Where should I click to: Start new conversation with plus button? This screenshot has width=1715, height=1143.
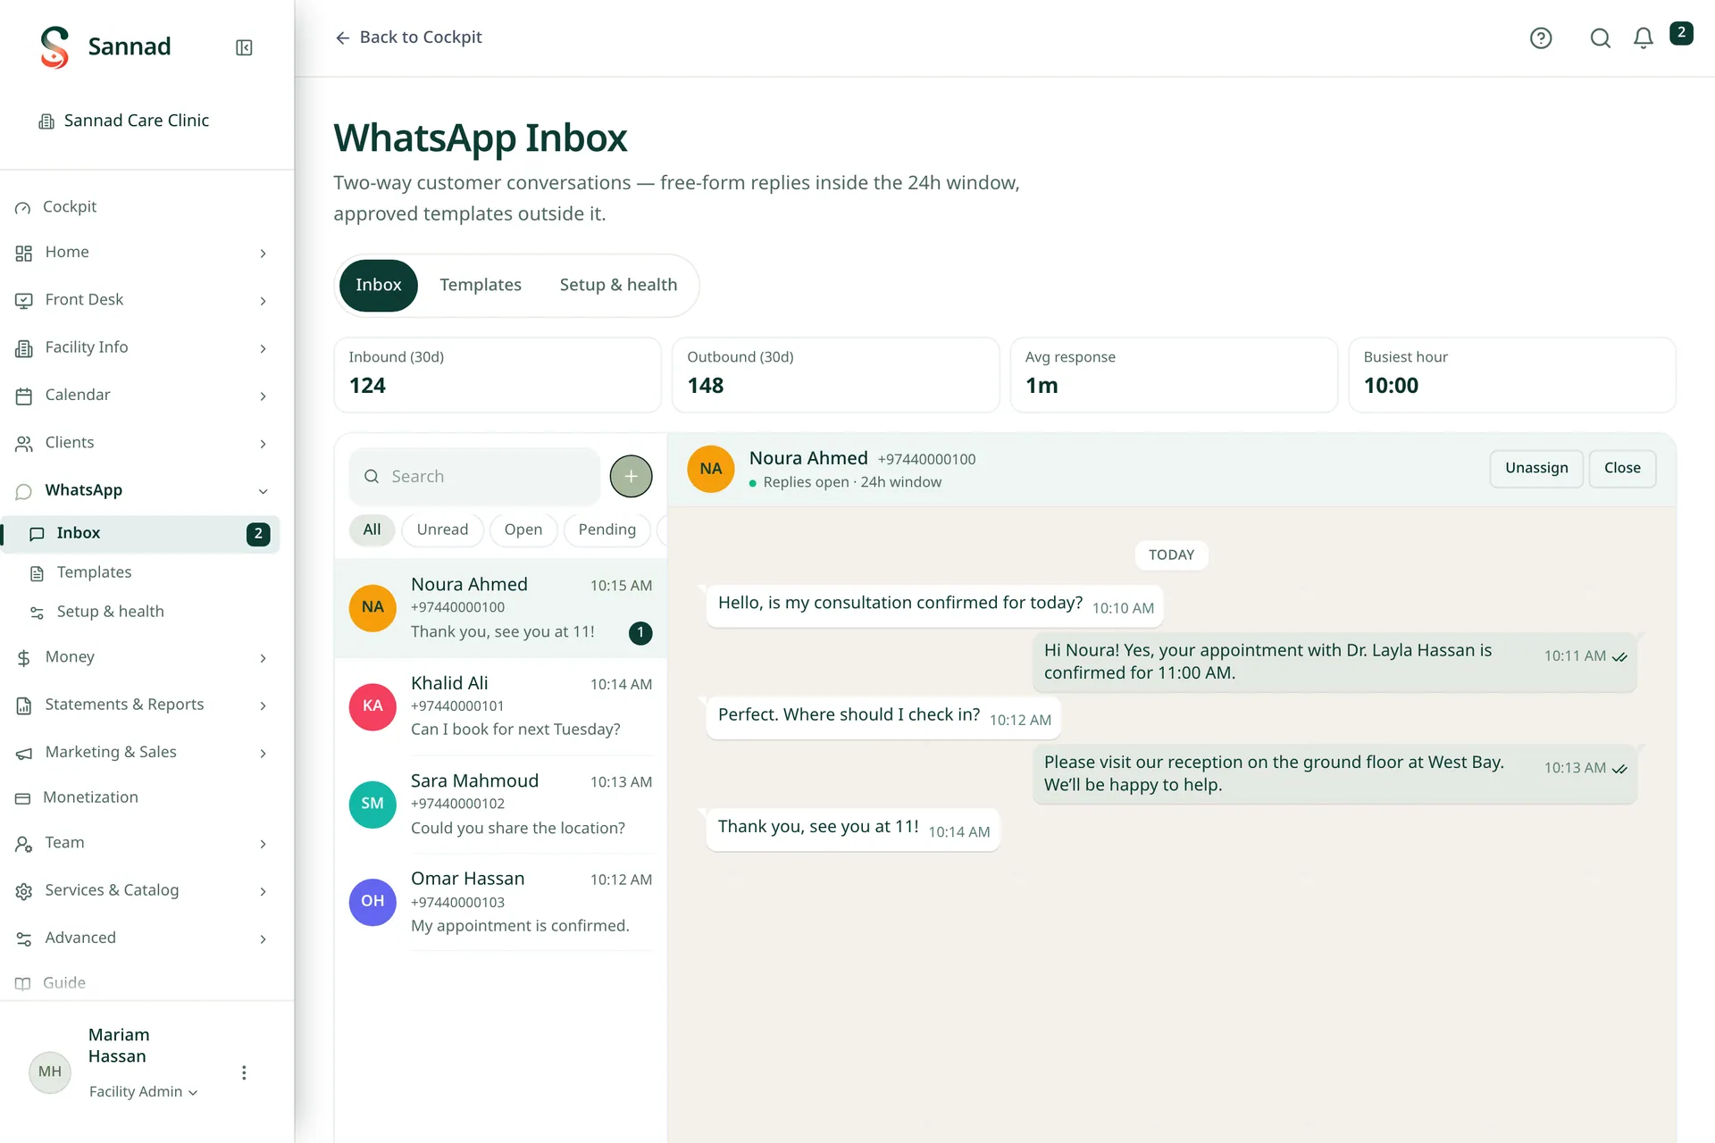click(x=631, y=476)
